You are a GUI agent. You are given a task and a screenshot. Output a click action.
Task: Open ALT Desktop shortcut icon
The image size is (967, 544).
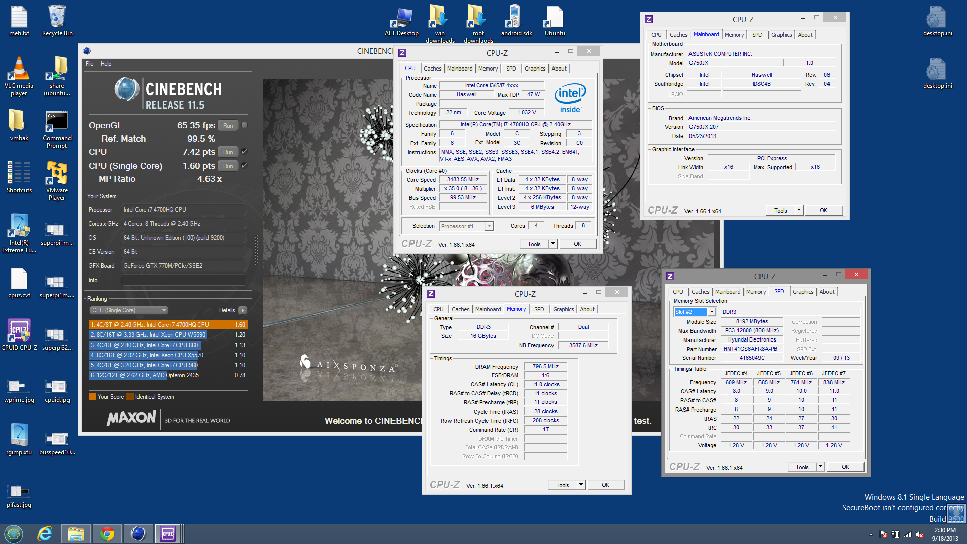point(401,21)
